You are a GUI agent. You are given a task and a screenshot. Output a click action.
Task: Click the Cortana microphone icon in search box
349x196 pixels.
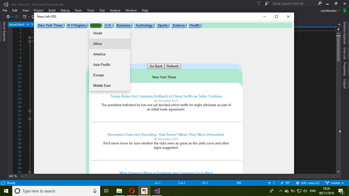coord(95,191)
